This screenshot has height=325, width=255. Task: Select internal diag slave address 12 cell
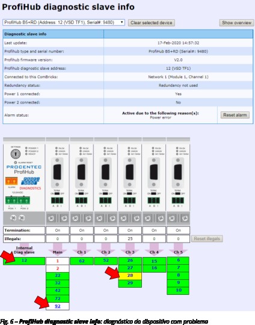click(x=24, y=261)
